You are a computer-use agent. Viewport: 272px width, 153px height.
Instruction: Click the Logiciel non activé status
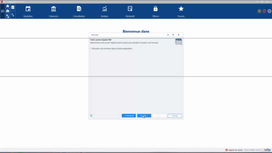tap(235, 150)
